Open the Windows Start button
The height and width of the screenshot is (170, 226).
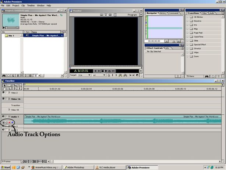coord(6,167)
